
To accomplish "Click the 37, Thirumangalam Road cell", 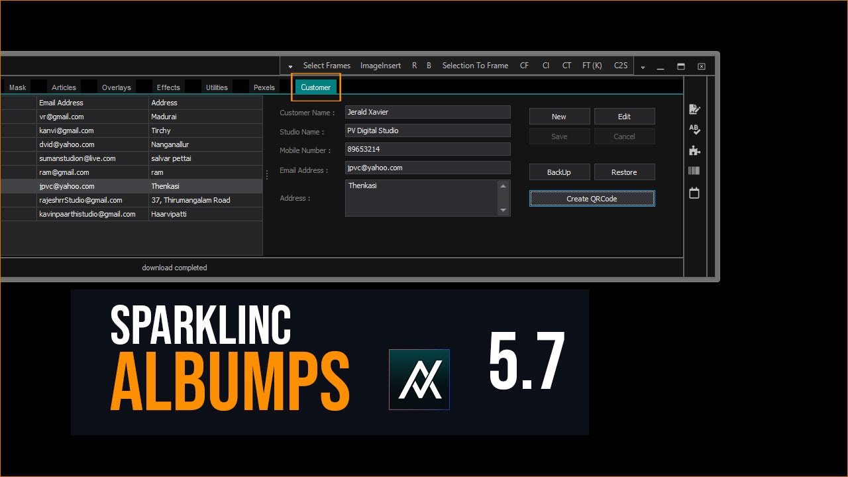I will pyautogui.click(x=205, y=200).
